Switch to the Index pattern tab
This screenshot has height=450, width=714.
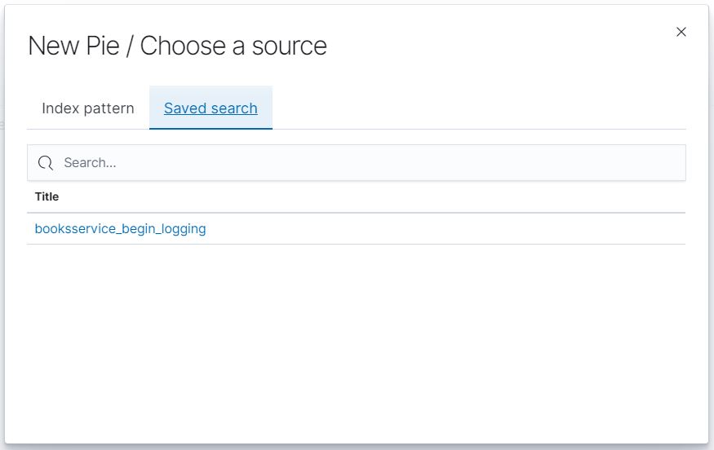88,108
